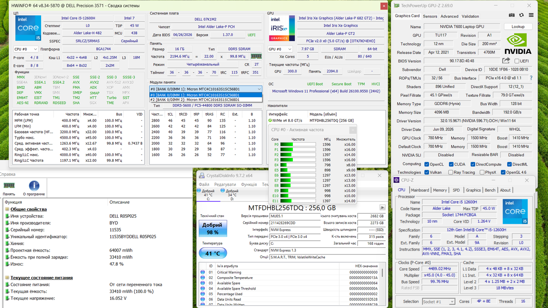Click the GPU-Z screenshot camera icon
The width and height of the screenshot is (548, 308).
tap(511, 15)
